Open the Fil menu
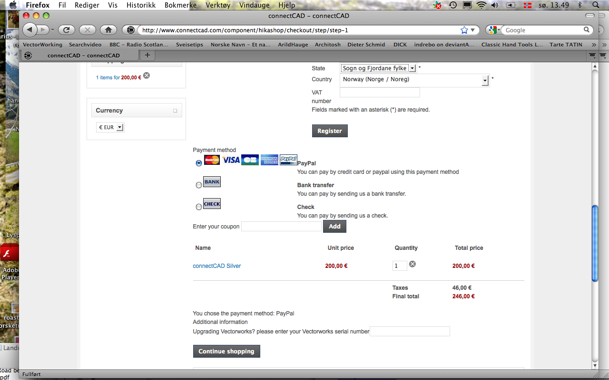Viewport: 609px width, 380px height. click(62, 5)
